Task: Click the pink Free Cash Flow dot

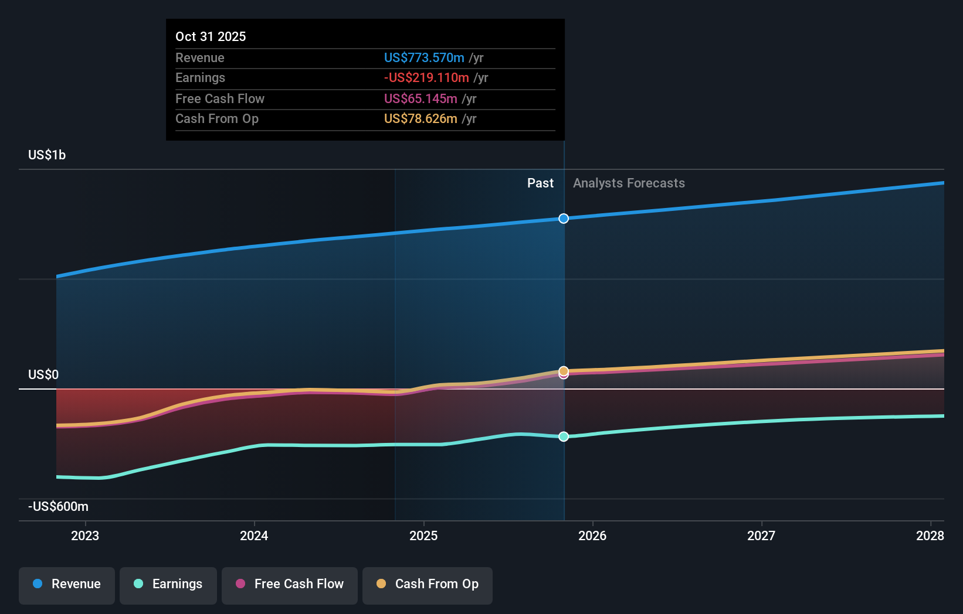Action: 239,584
